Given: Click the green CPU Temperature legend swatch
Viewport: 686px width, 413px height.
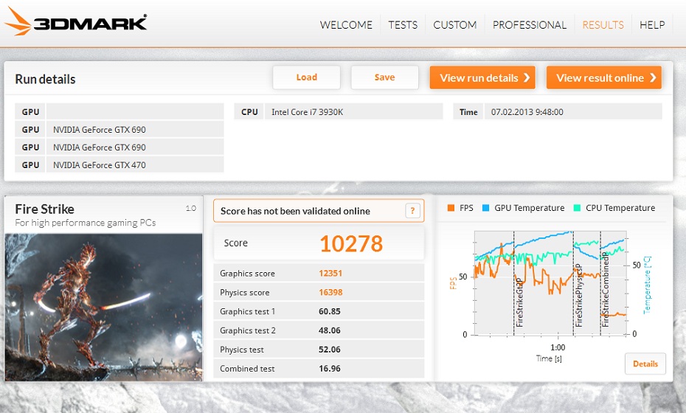Looking at the screenshot, I should (x=578, y=209).
